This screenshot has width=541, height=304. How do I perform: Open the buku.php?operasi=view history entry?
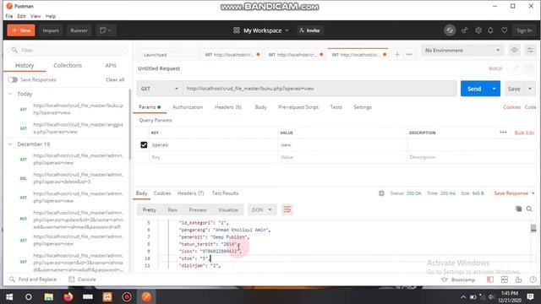point(78,109)
